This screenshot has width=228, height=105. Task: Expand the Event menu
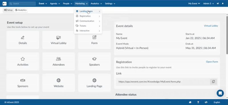click(43, 4)
